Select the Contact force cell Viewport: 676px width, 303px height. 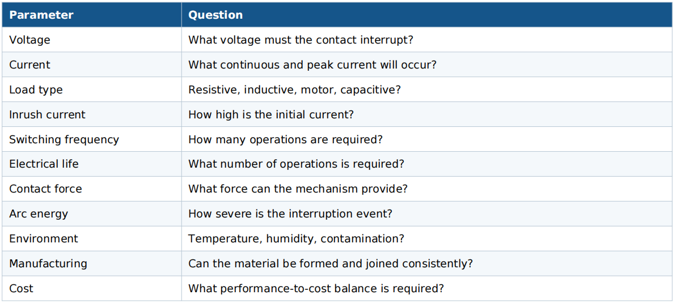(x=92, y=189)
